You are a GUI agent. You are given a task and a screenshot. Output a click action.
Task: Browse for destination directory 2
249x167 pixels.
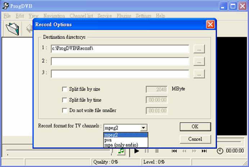pyautogui.click(x=199, y=62)
